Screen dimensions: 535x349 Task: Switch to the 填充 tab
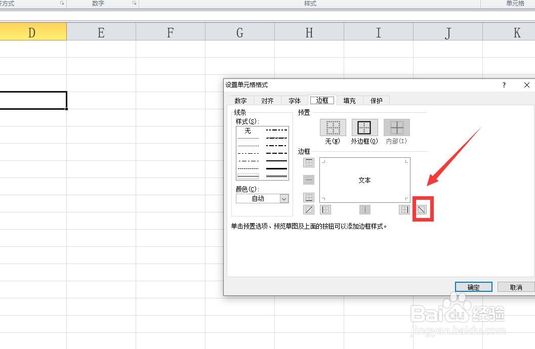pyautogui.click(x=349, y=100)
